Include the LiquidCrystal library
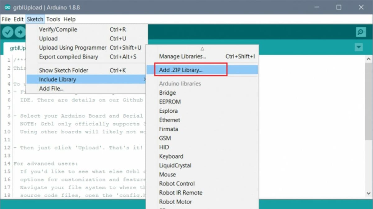This screenshot has height=209, width=373. point(202,165)
